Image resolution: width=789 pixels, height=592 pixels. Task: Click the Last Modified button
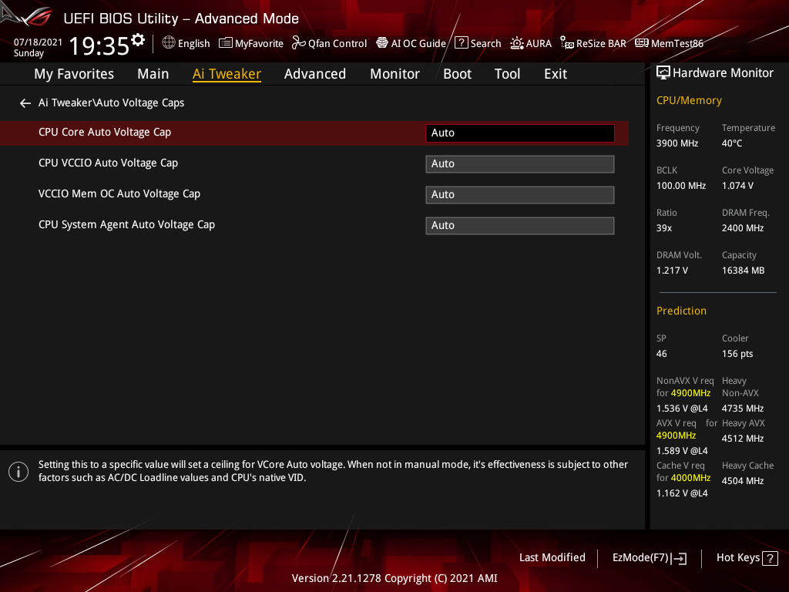tap(552, 557)
